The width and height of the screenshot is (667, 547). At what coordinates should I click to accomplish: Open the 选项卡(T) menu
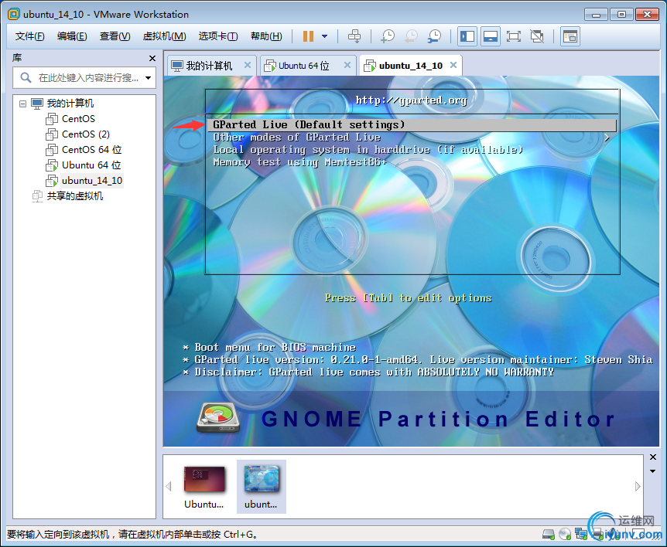click(x=217, y=36)
